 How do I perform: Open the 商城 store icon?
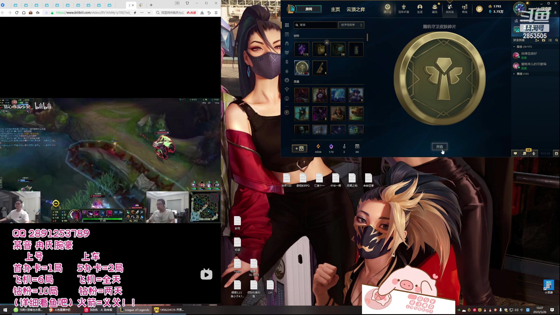[x=465, y=8]
